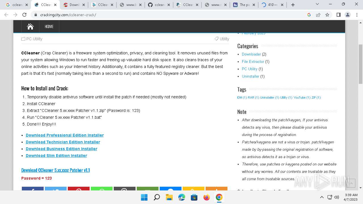Viewport: 363px width, 204px height.
Task: Close the GitHub ccleaner tab
Action: (169, 5)
